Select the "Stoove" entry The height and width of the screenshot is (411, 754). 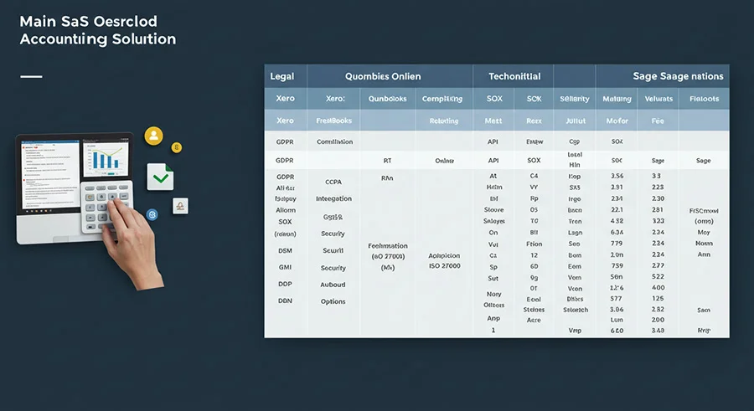click(493, 210)
